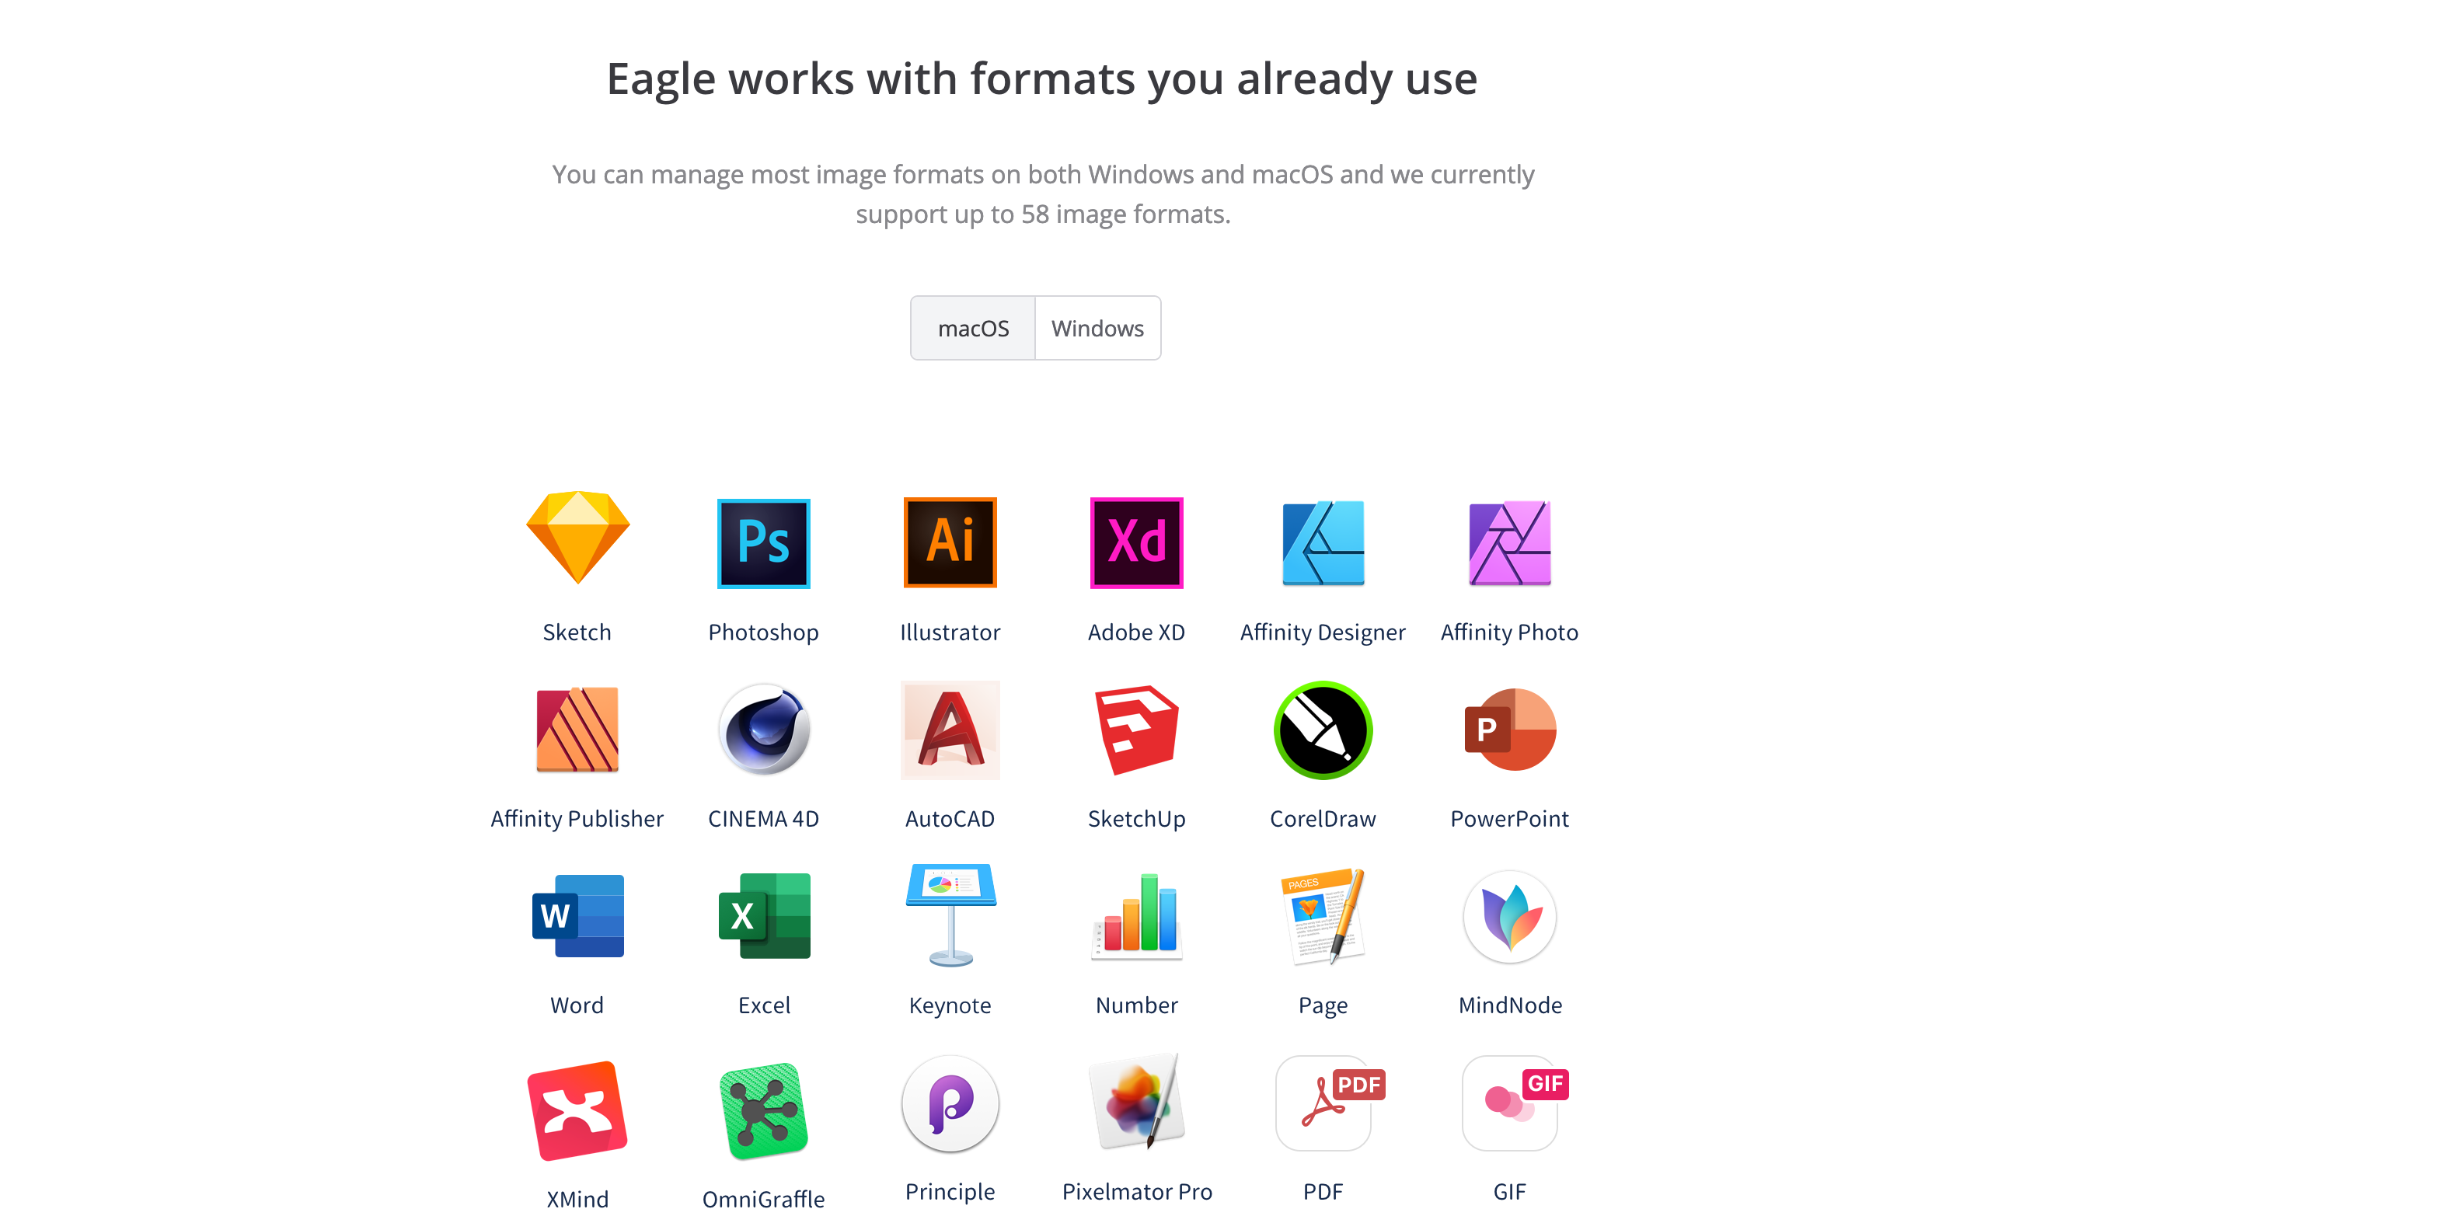Click the Excel X icon

coord(763,916)
